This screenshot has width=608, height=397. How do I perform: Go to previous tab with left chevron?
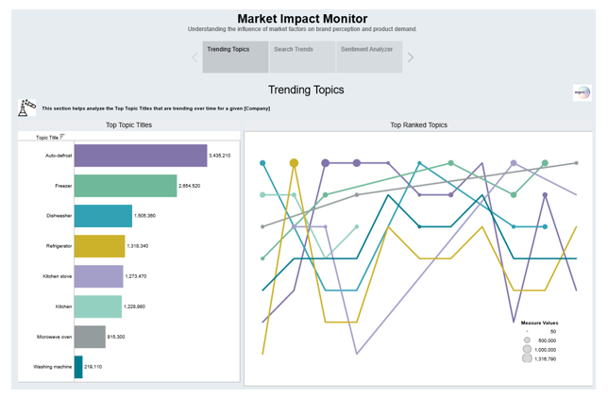pyautogui.click(x=195, y=58)
